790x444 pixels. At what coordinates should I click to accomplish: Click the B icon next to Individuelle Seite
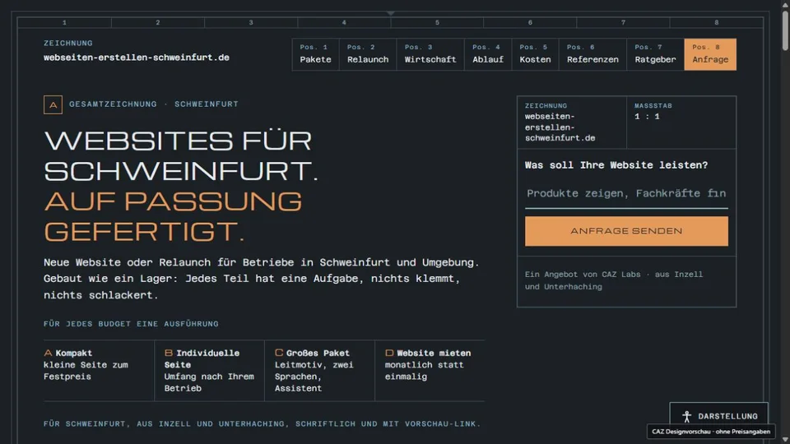tap(168, 353)
